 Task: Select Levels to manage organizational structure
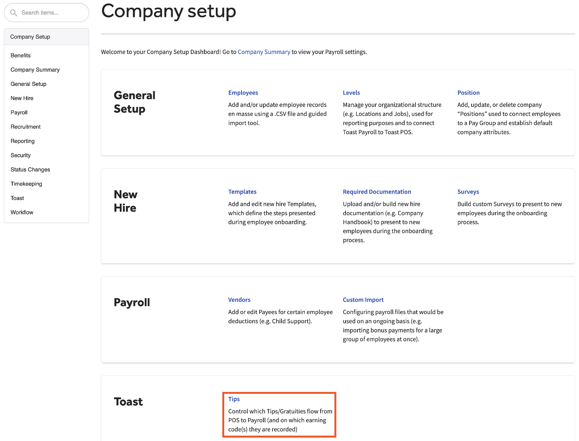(351, 92)
